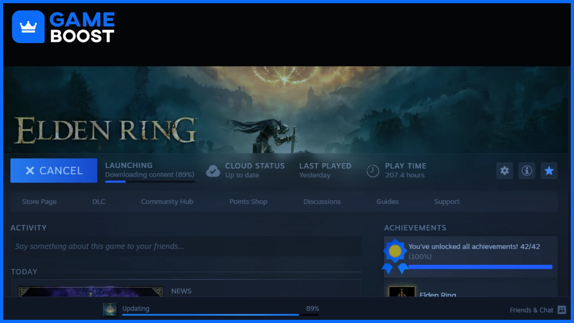Cancel the game launch

[x=54, y=171]
